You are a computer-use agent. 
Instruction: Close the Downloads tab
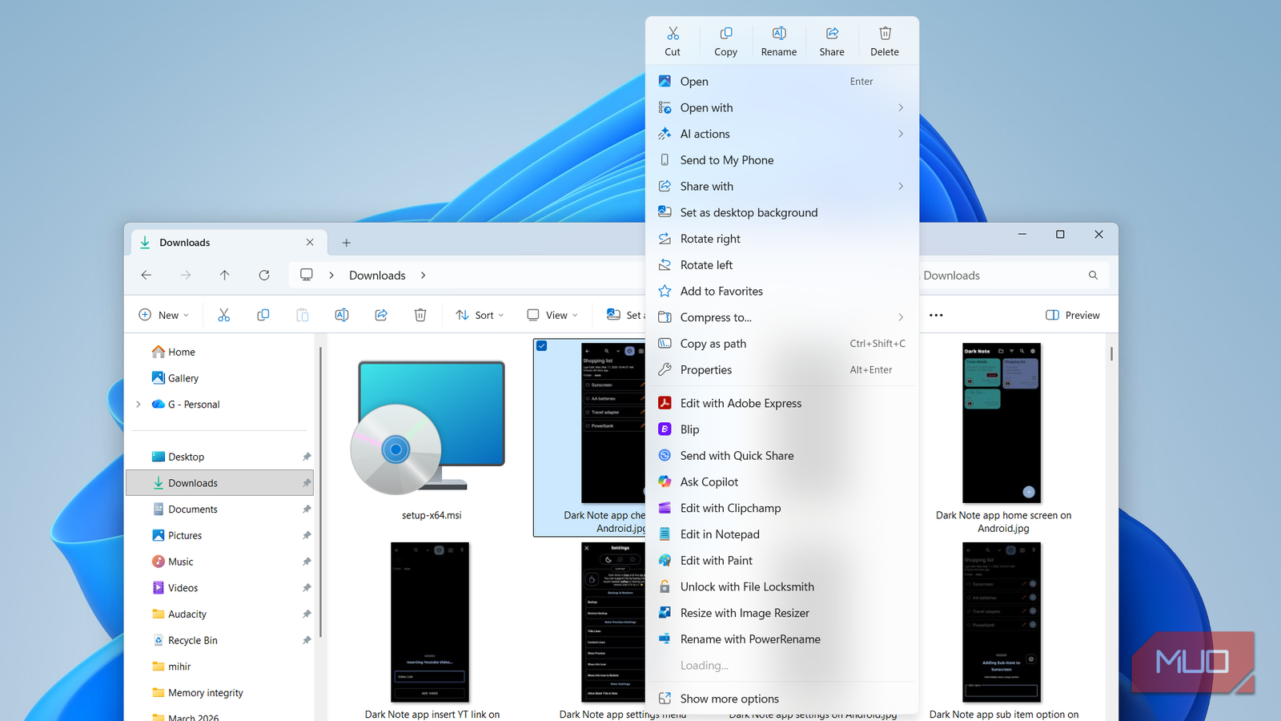click(x=310, y=243)
